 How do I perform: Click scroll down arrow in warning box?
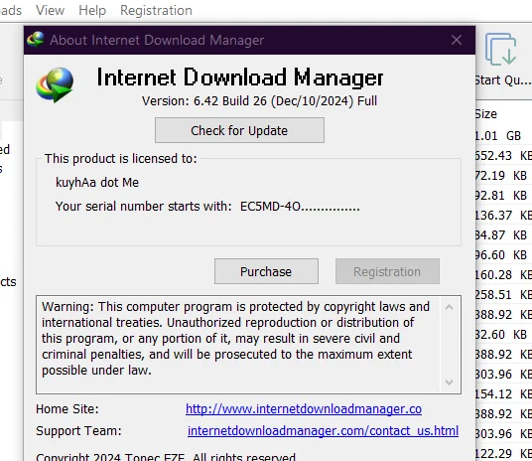click(x=450, y=383)
